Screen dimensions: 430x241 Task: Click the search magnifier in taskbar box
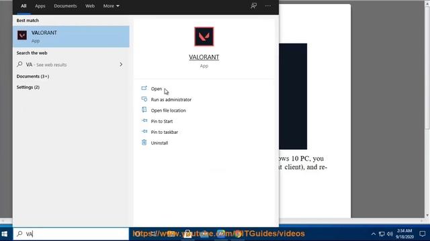click(19, 234)
